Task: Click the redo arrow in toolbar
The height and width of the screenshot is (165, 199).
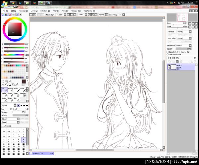Action: [x=34, y=15]
